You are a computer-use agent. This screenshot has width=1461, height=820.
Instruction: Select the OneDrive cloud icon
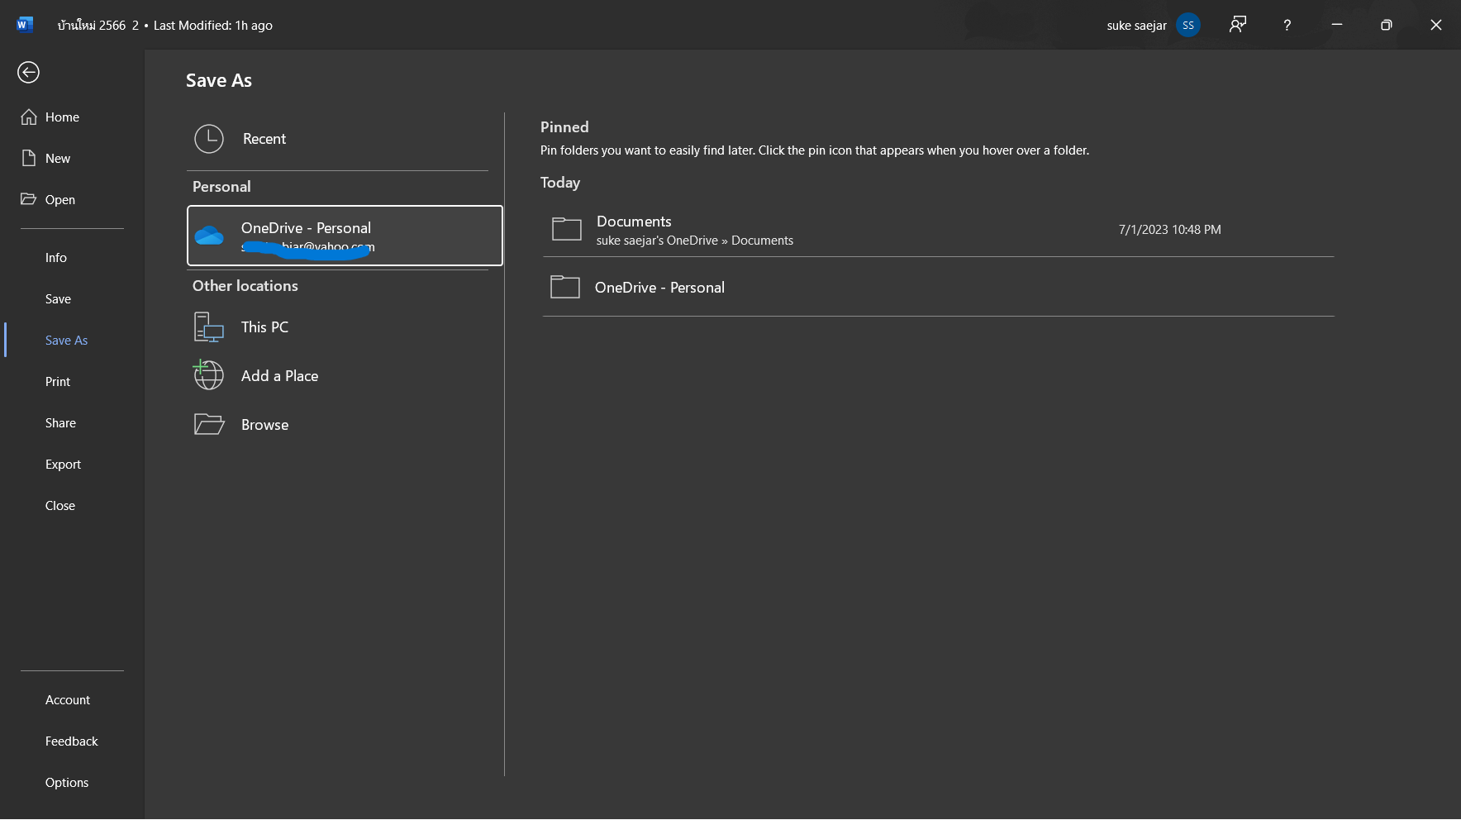209,236
